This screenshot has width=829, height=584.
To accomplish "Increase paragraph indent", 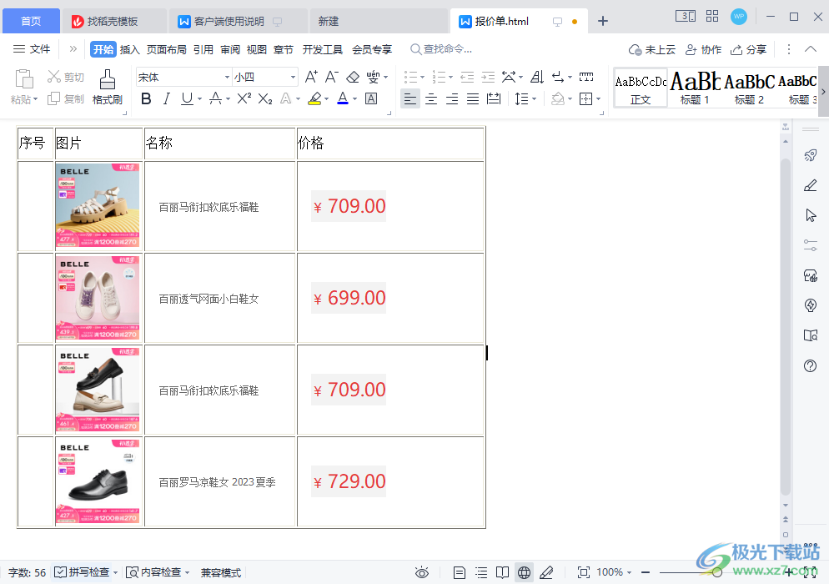I will 488,78.
